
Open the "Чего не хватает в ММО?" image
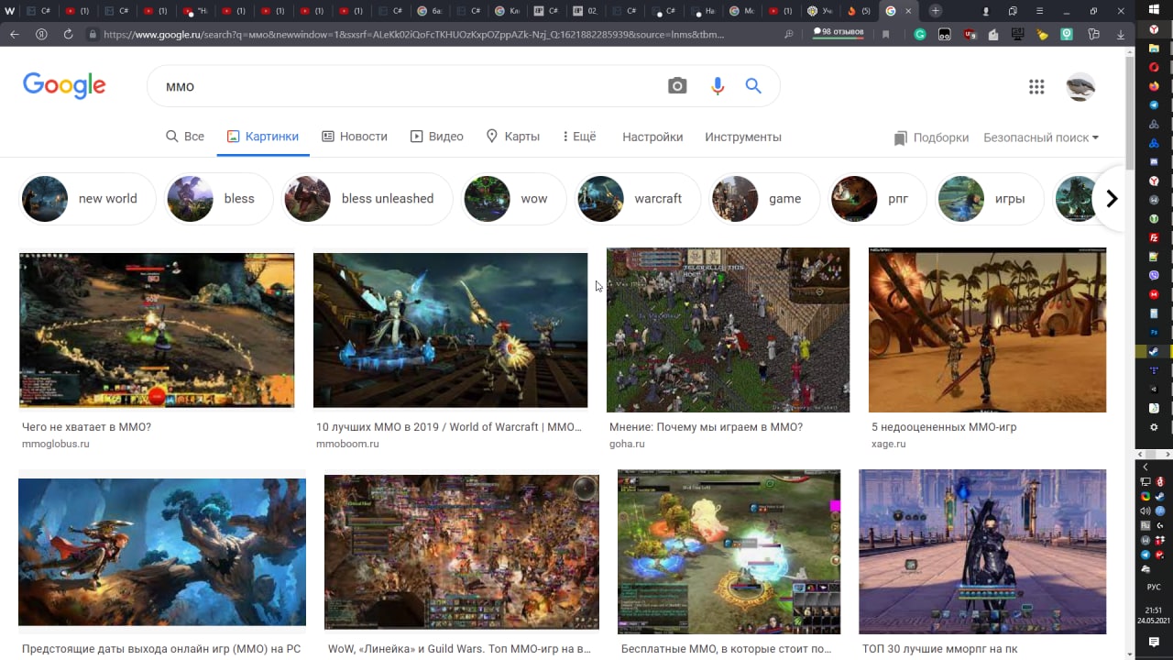coord(157,330)
